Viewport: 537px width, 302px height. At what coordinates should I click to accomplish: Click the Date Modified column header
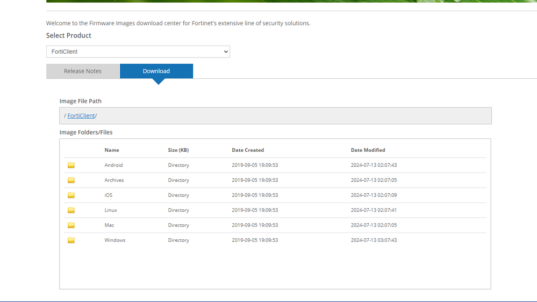click(368, 150)
